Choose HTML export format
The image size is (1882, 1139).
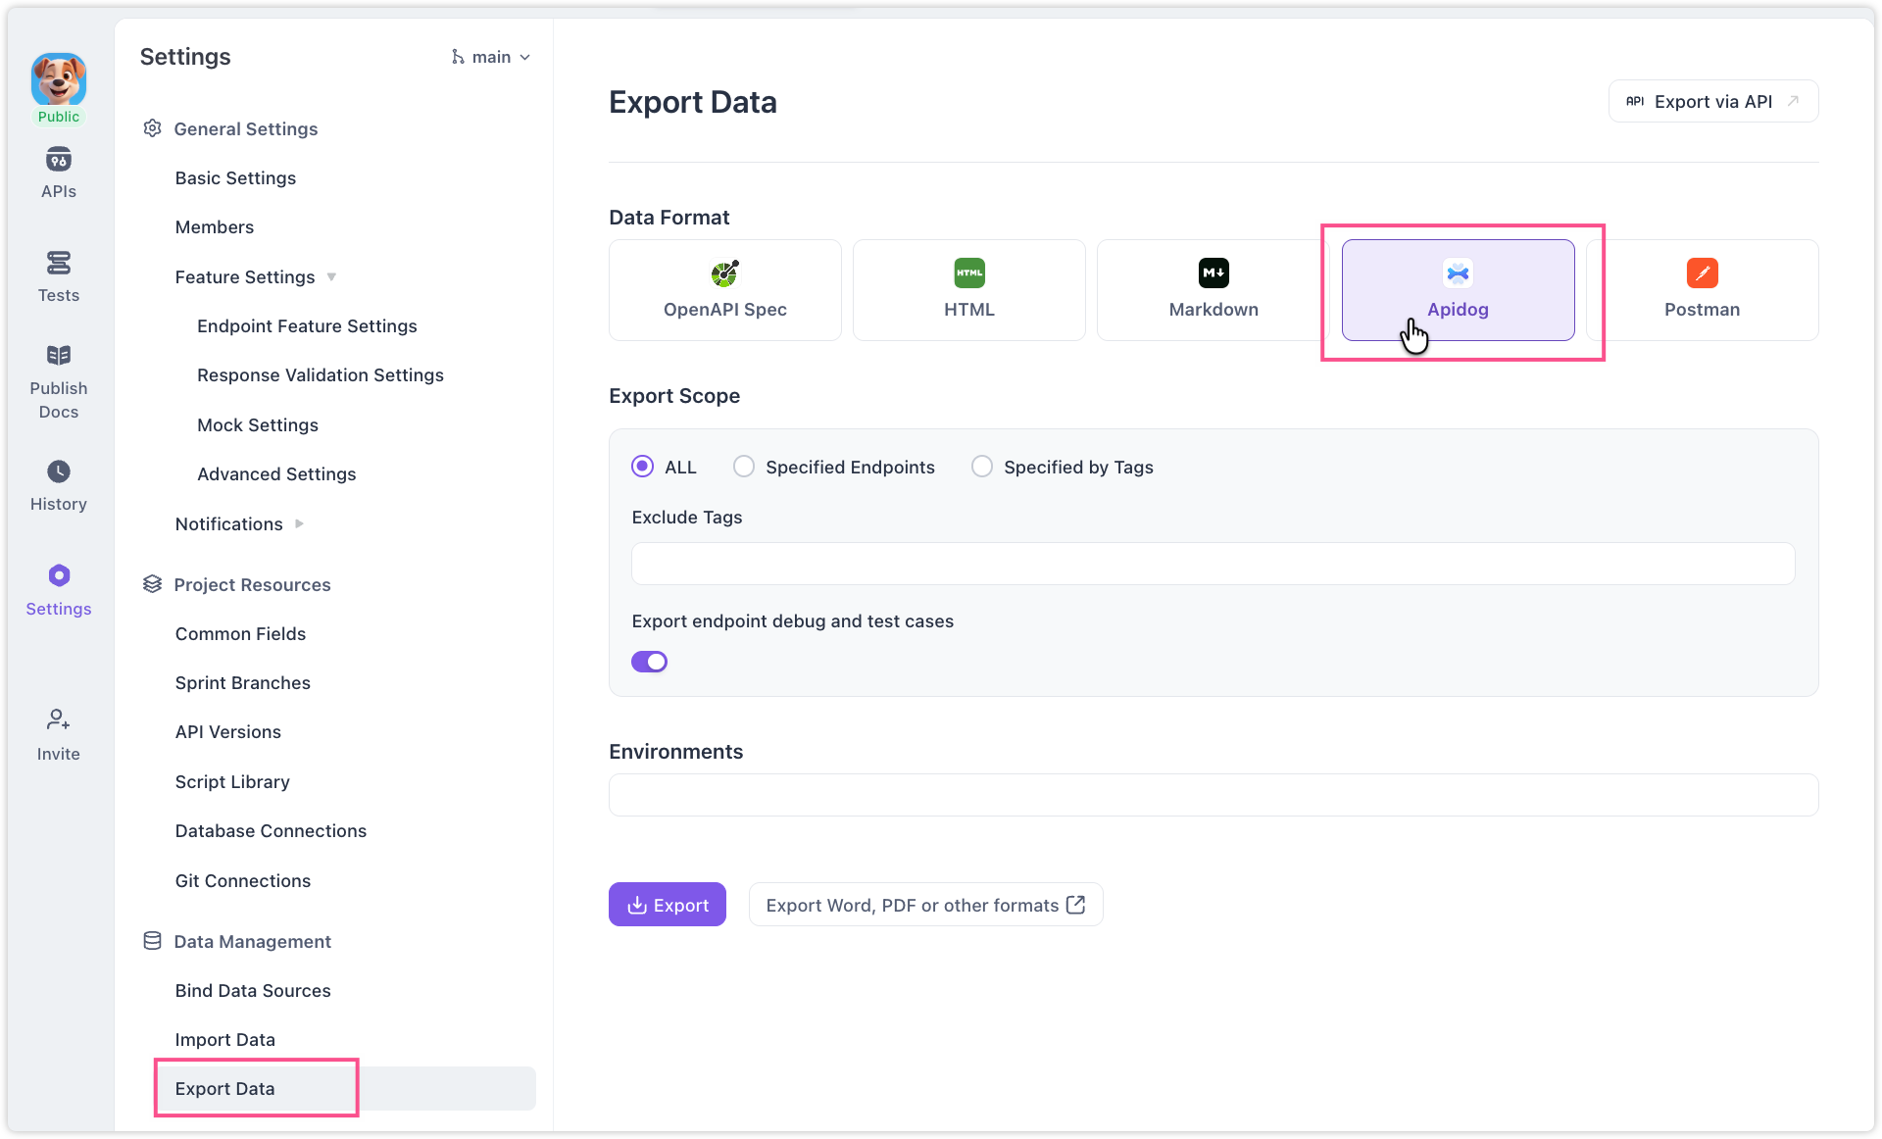(968, 290)
